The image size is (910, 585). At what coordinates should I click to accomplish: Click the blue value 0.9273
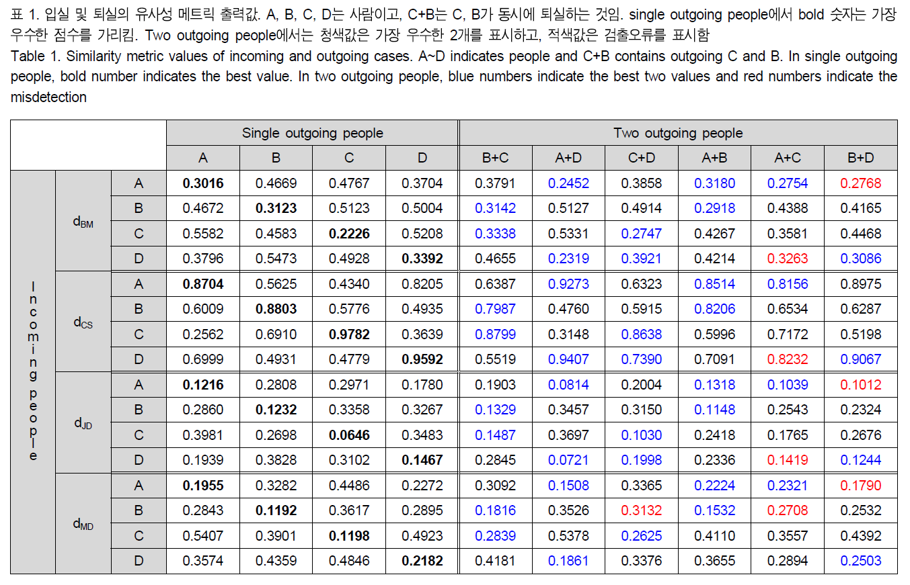568,284
